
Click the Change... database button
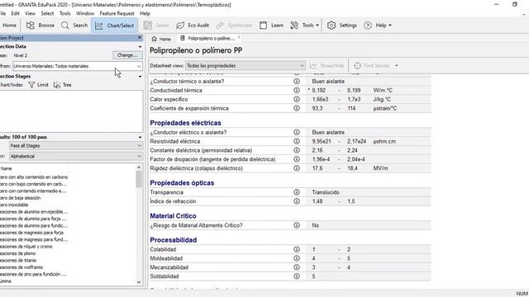[127, 55]
